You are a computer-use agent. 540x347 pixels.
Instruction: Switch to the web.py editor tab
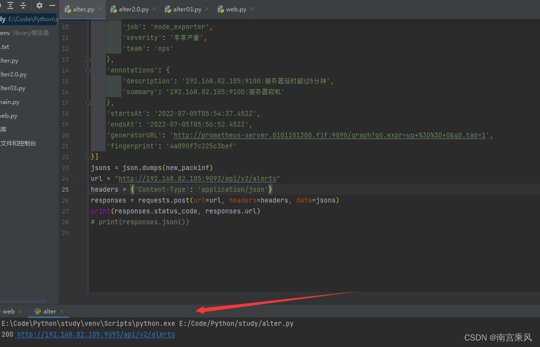point(236,9)
